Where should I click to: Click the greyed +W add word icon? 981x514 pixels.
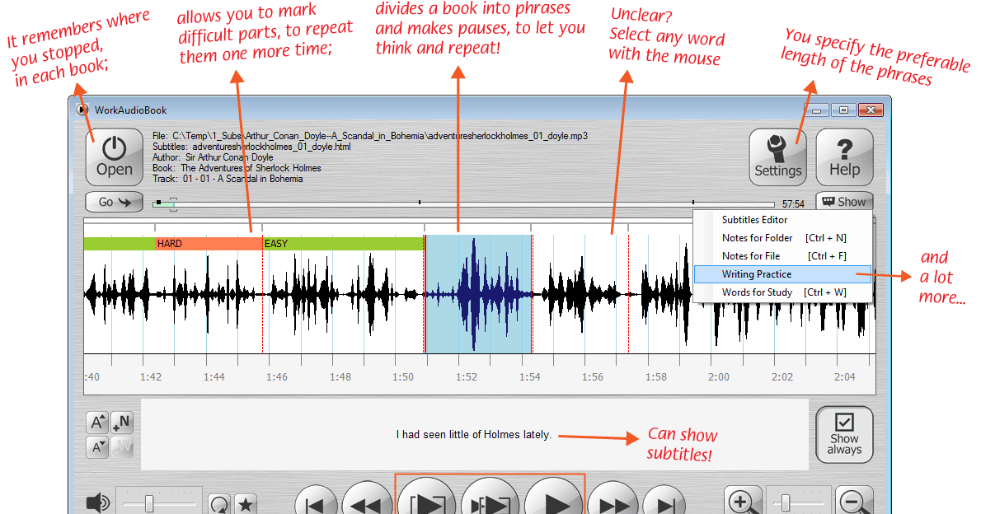(122, 447)
